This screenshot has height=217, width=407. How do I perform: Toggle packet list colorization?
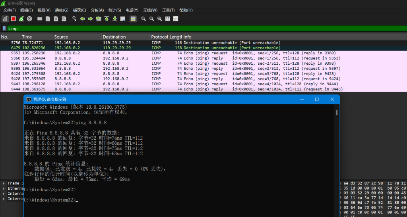(x=133, y=19)
